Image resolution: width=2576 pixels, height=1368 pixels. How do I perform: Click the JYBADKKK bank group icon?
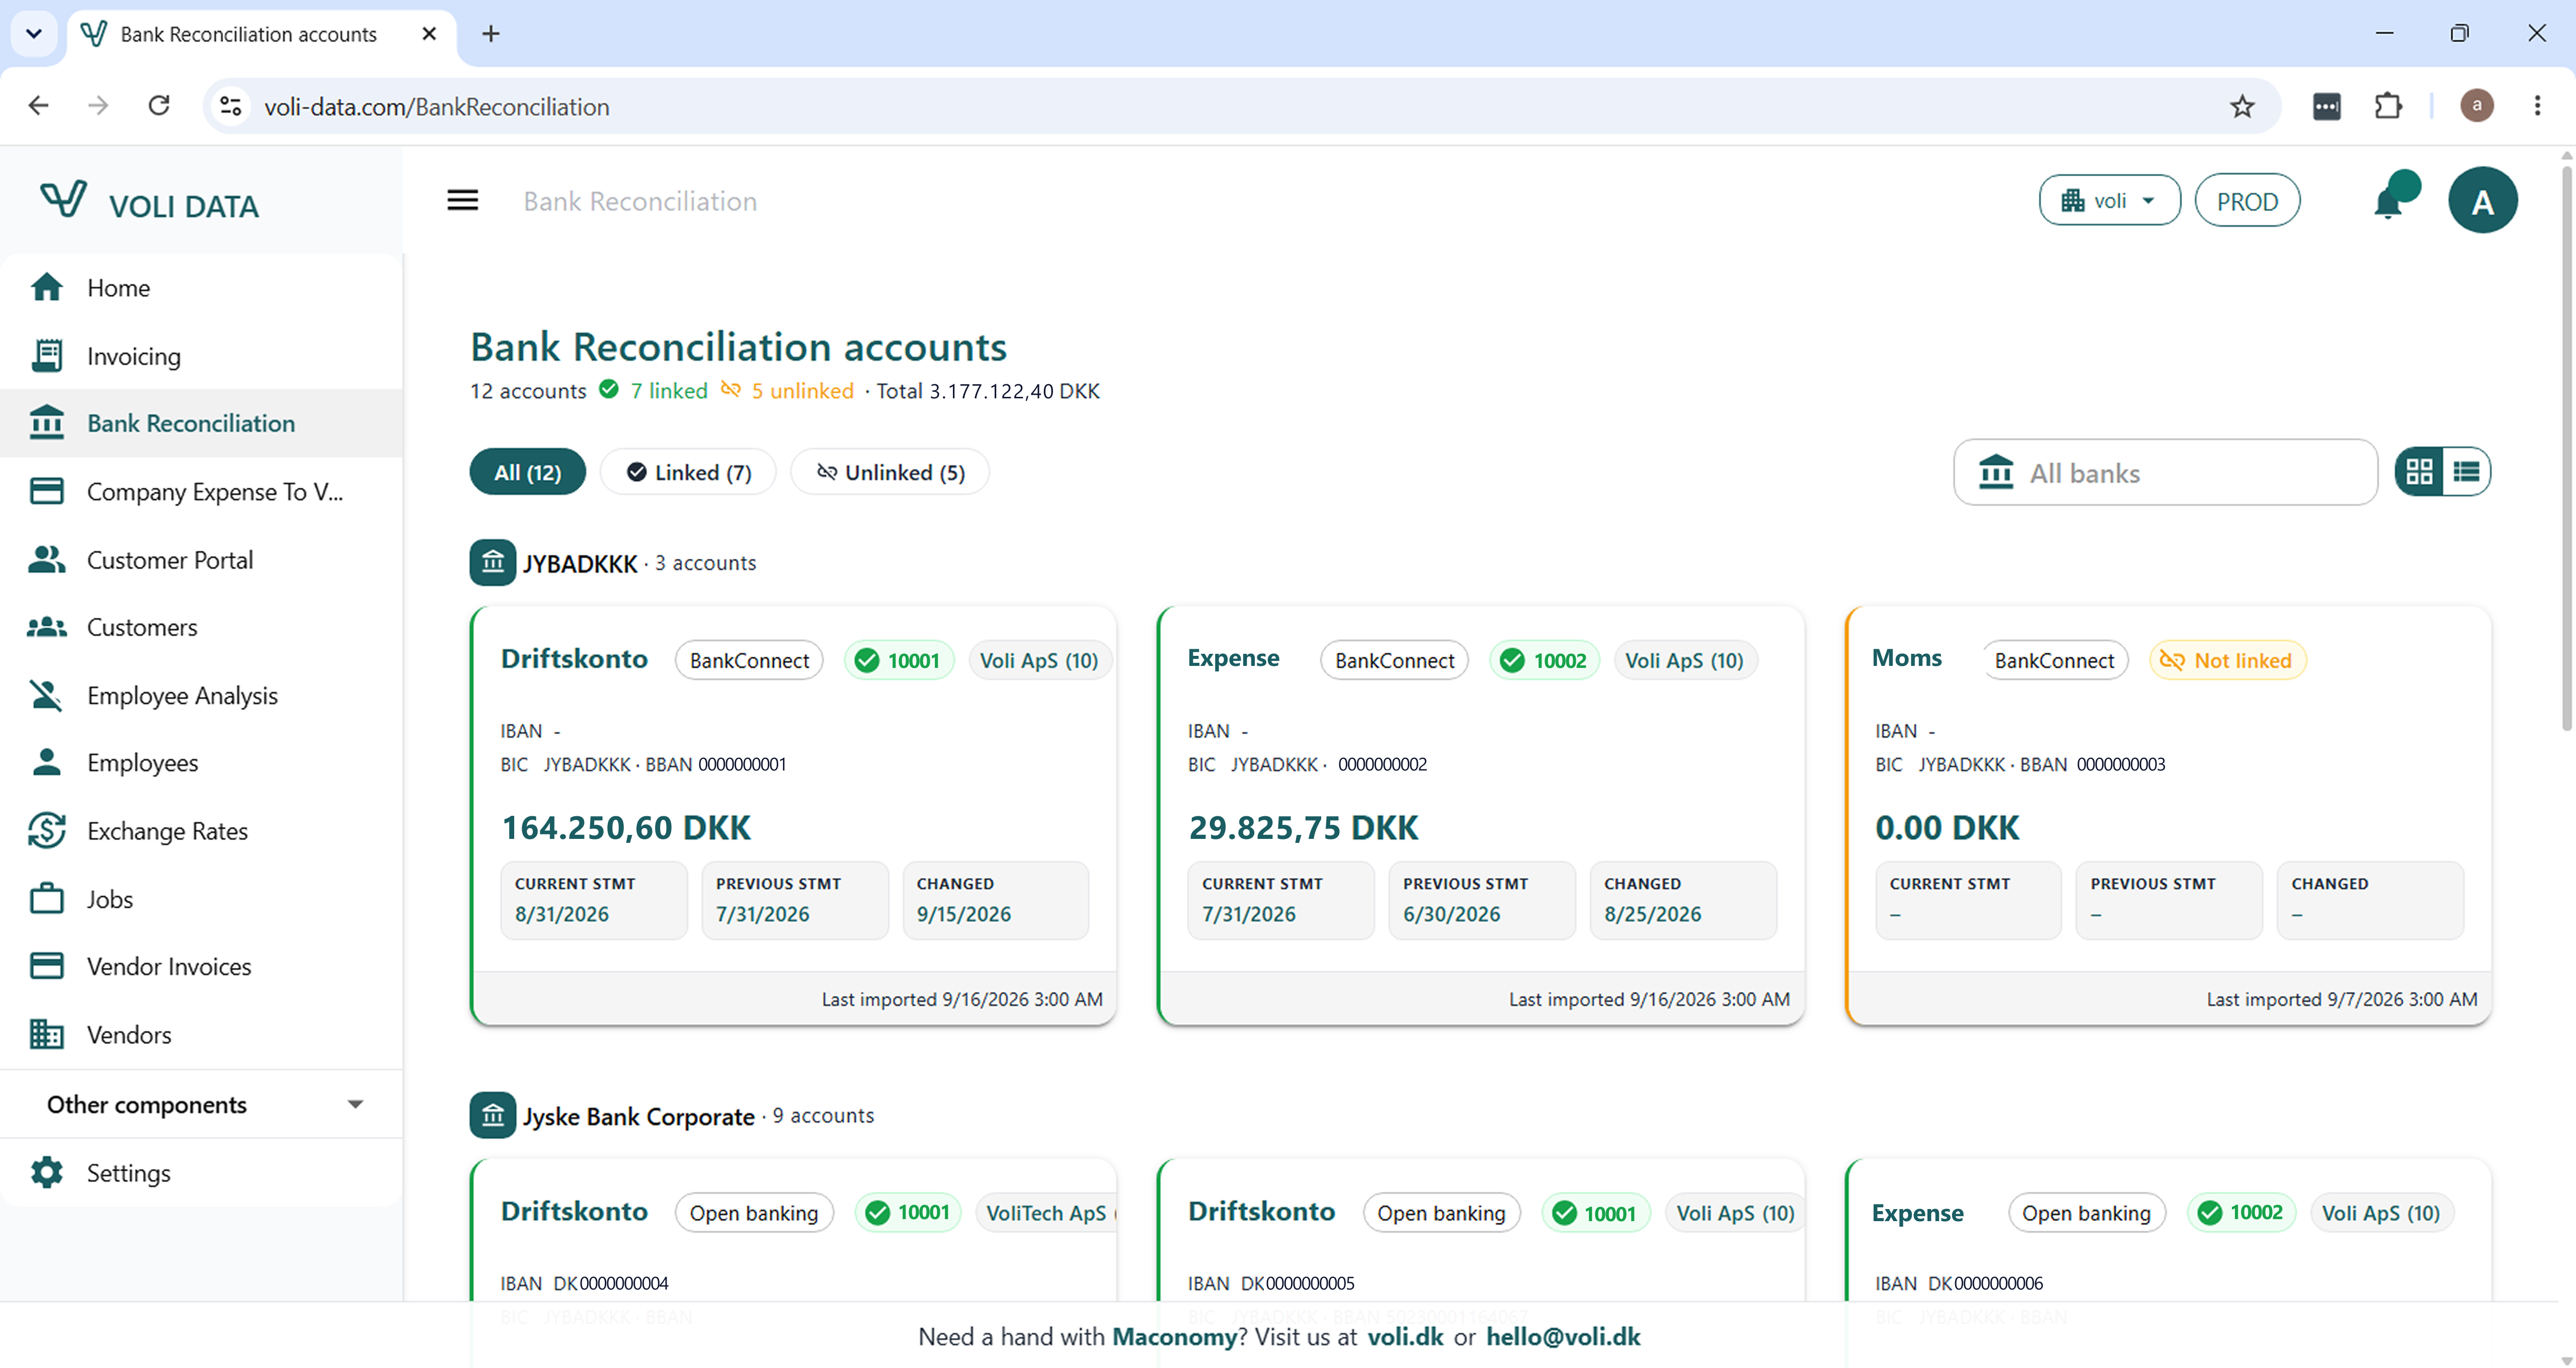[x=492, y=563]
